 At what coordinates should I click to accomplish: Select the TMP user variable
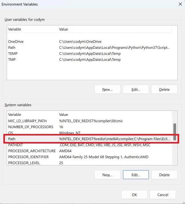12,60
